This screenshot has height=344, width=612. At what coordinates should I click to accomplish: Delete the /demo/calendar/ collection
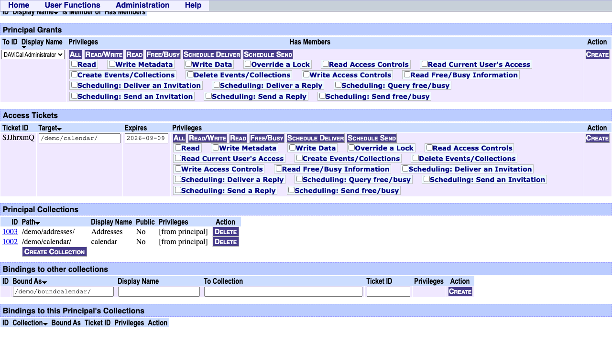click(226, 242)
